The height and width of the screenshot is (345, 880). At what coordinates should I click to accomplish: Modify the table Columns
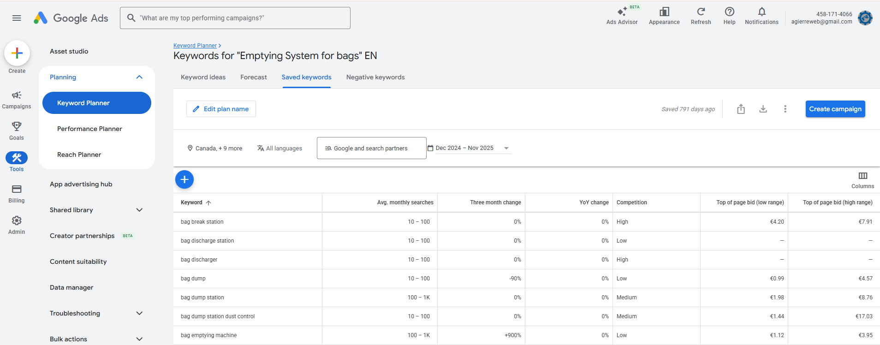tap(862, 179)
